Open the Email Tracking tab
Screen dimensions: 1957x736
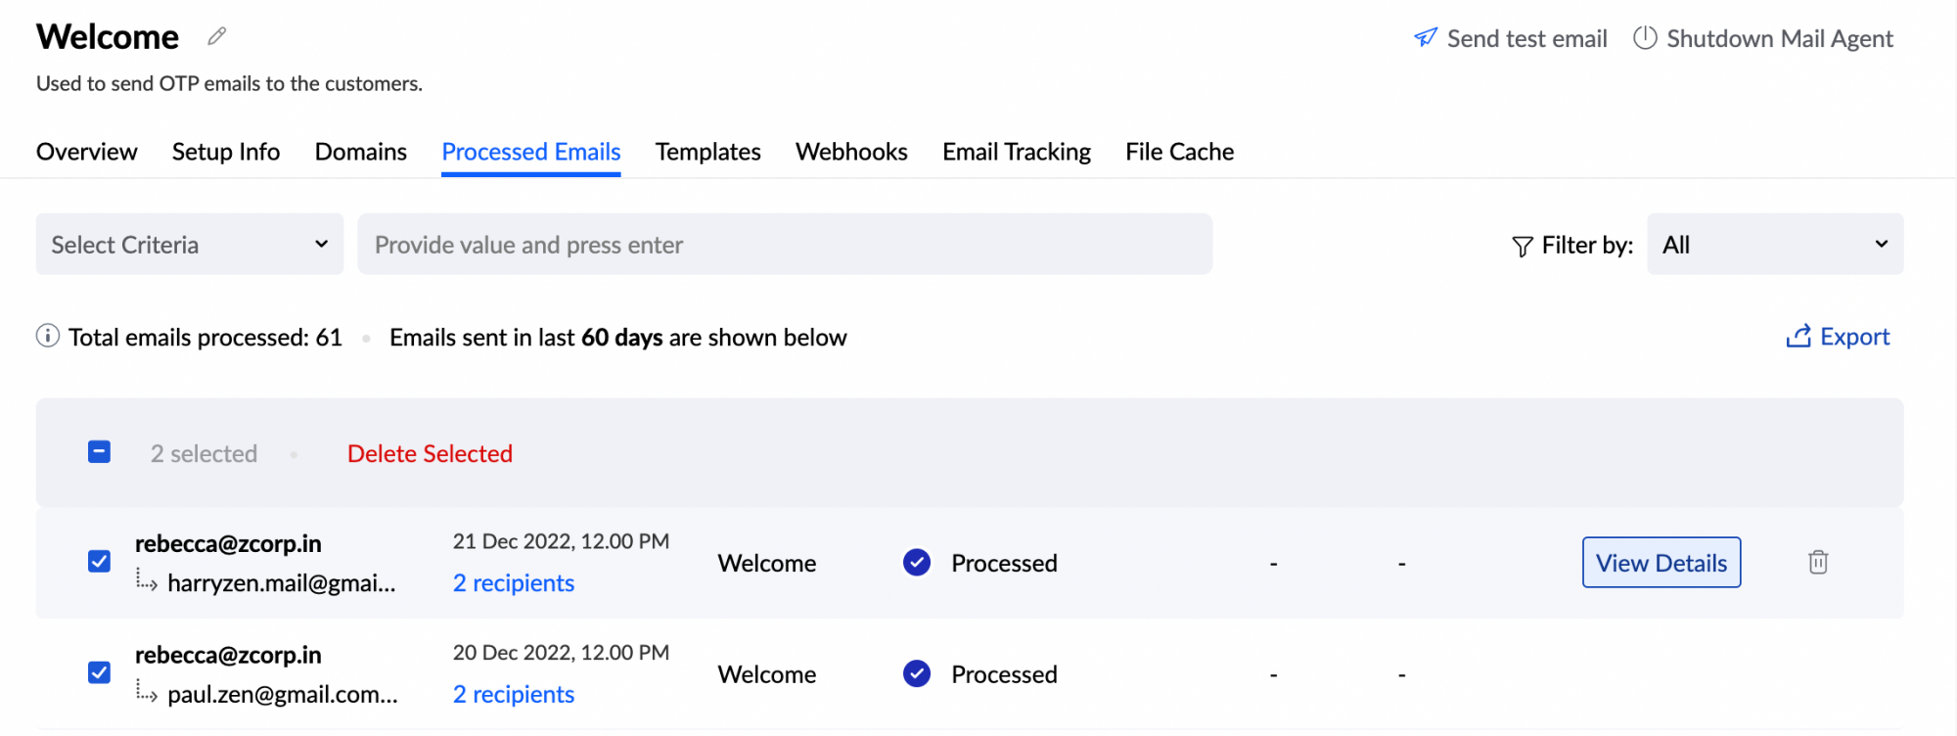point(1016,152)
